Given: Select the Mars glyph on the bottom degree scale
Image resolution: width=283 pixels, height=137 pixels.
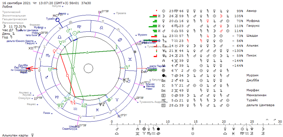Looking at the screenshot, I should click(117, 129).
